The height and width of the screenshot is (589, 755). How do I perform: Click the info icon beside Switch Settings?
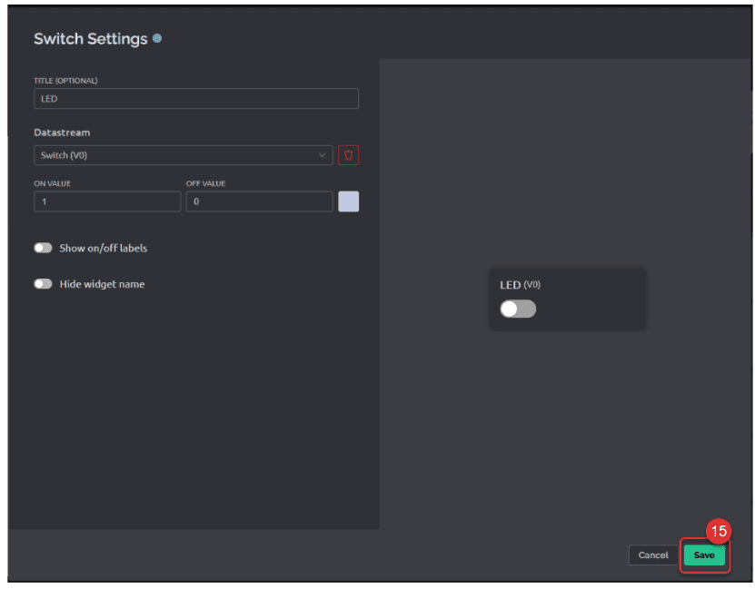pos(157,39)
